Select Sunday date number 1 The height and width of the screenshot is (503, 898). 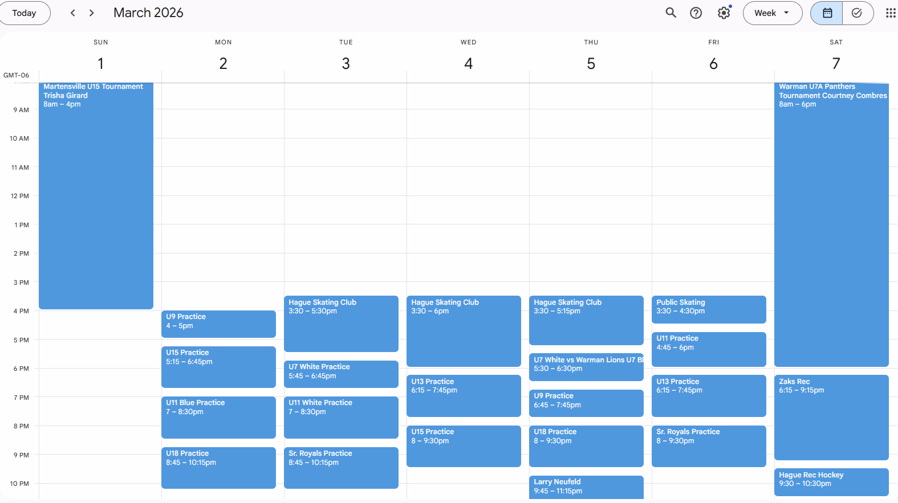(x=100, y=63)
